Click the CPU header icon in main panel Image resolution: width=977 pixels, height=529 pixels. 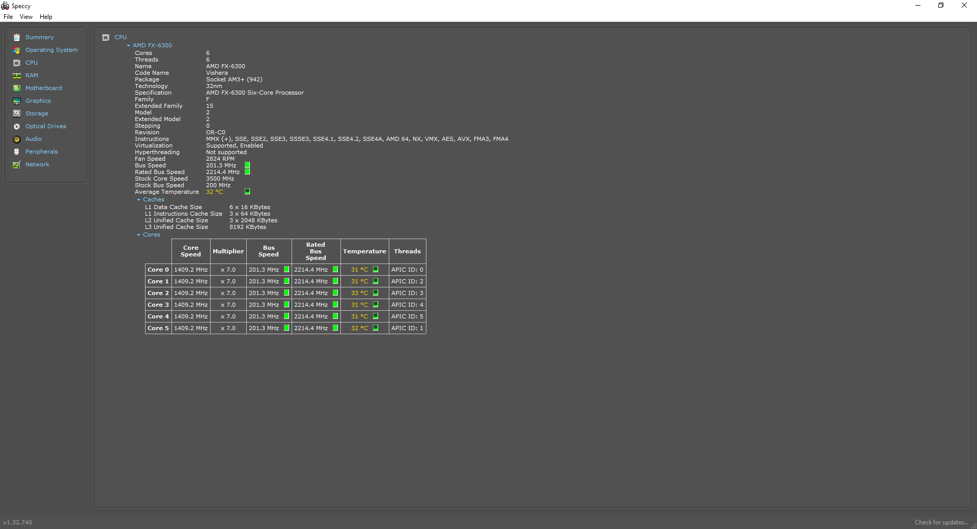pos(106,37)
